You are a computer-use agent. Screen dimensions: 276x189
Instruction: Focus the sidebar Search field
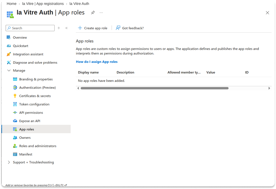[30, 28]
